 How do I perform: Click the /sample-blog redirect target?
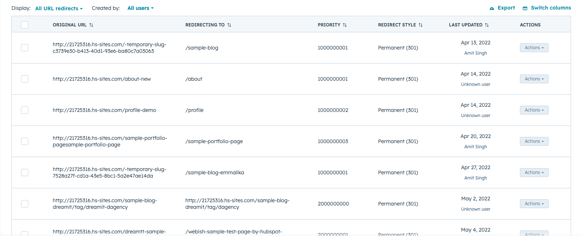(202, 48)
